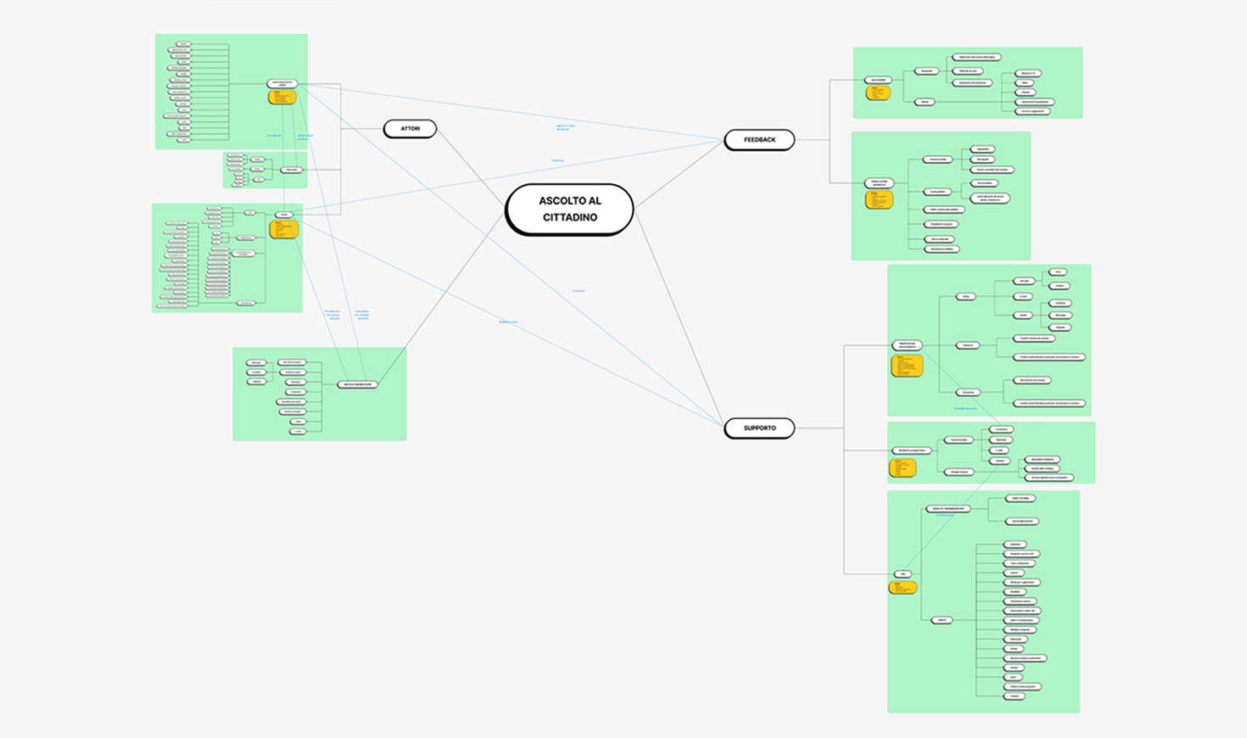Select the Online node in the appointment branch
1247x738 pixels.
click(965, 297)
